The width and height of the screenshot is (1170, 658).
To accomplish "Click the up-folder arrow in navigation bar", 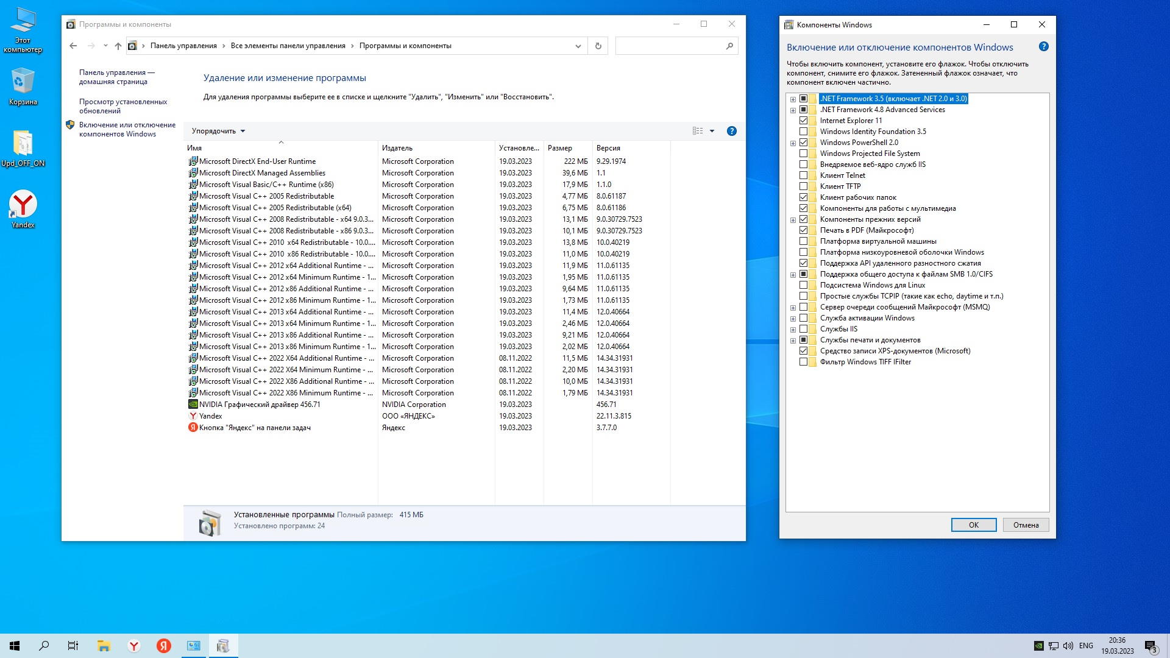I will pos(118,46).
